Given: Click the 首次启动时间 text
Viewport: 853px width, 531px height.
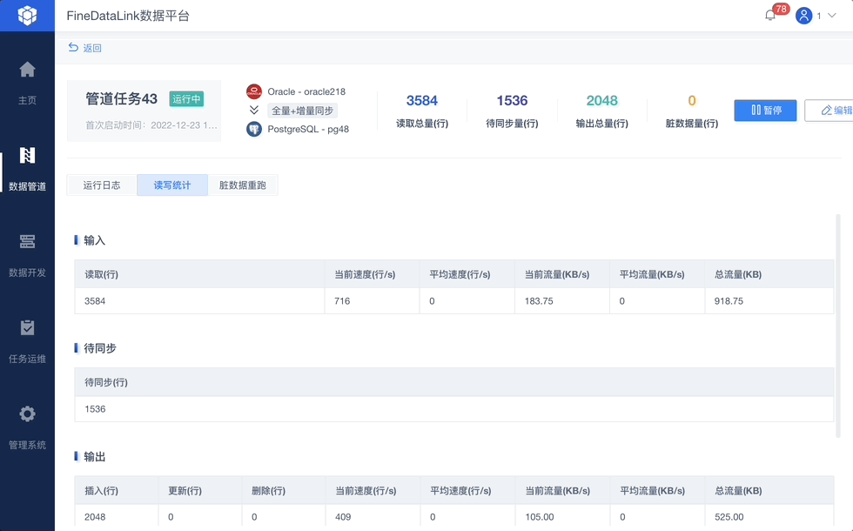Looking at the screenshot, I should click(151, 125).
